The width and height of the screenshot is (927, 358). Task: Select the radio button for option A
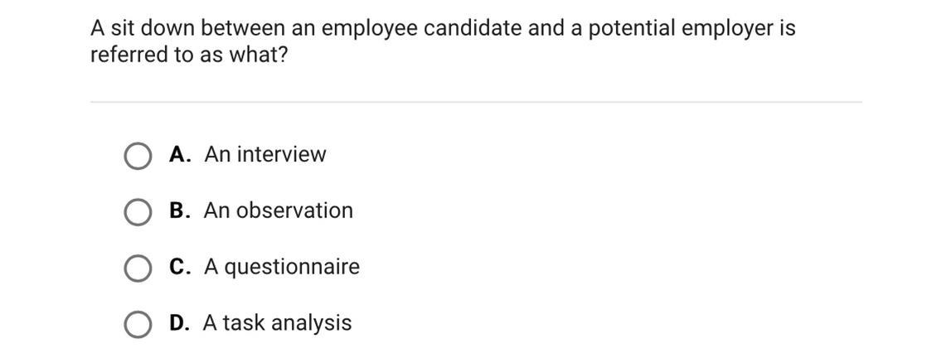[x=138, y=155]
